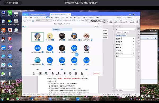
Task: Click the share screen icon
Action: tap(46, 74)
